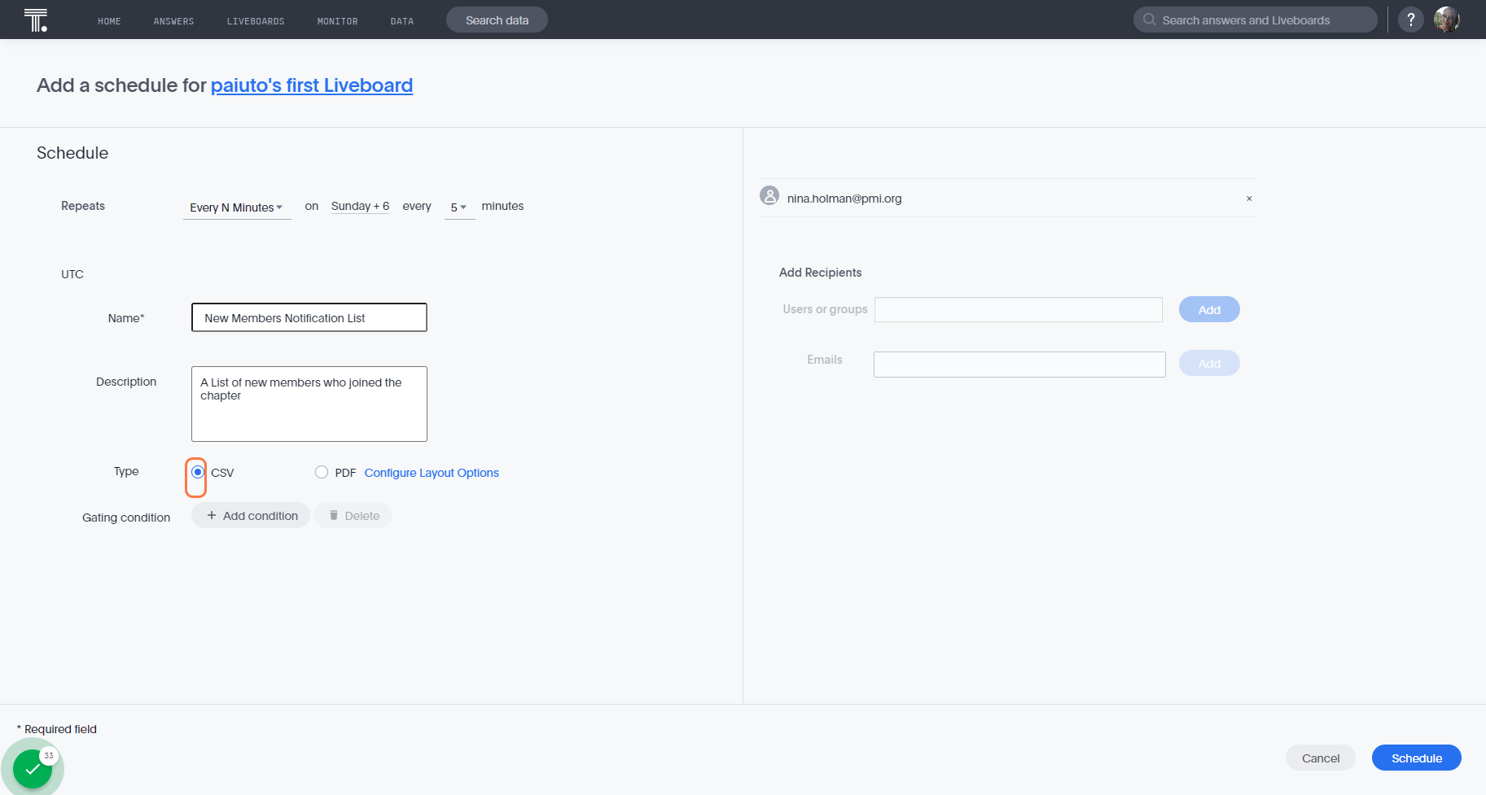Screen dimensions: 1486x795
Task: Focus the Emails input field
Action: pyautogui.click(x=1019, y=365)
